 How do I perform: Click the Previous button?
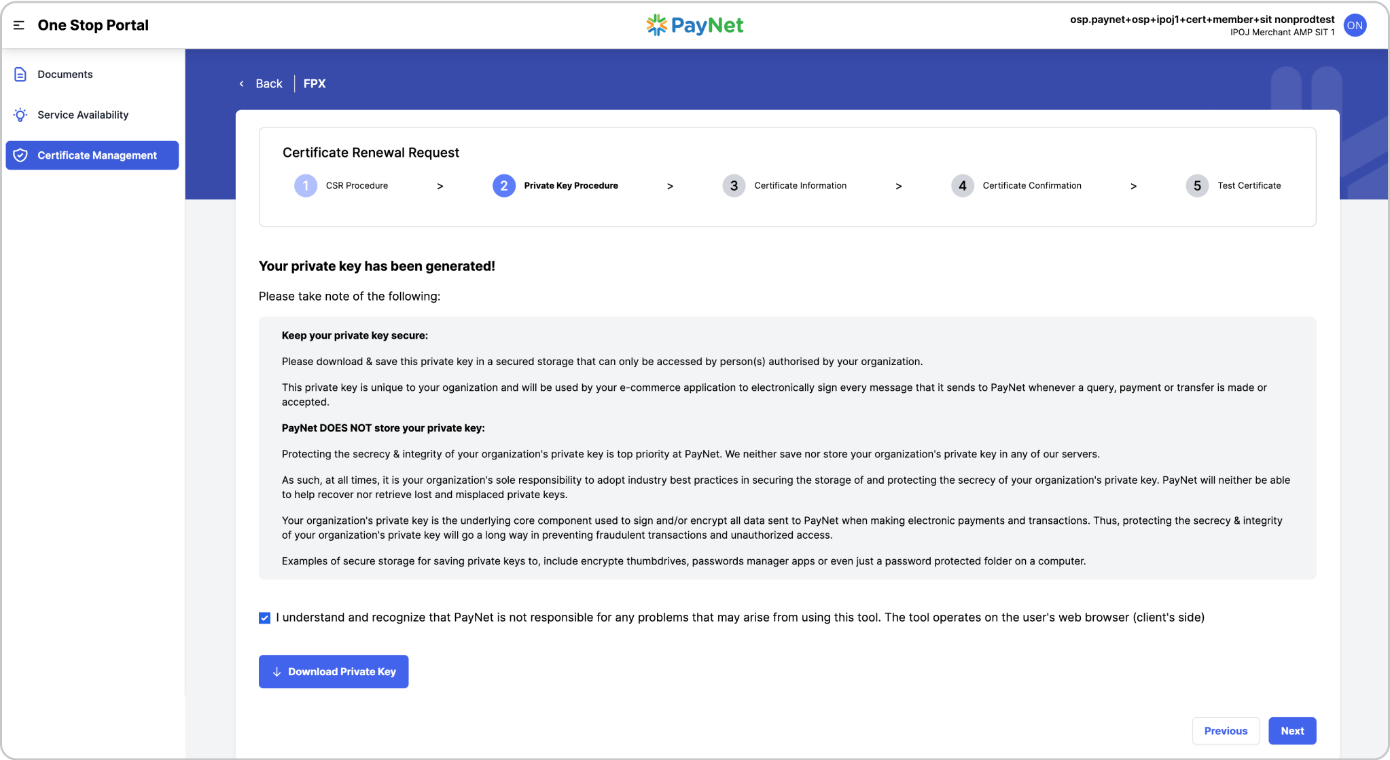[1226, 731]
